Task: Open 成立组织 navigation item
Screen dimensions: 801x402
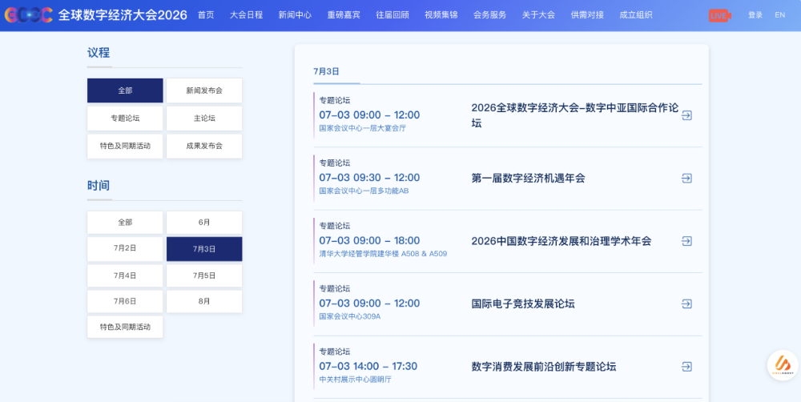Action: click(636, 14)
